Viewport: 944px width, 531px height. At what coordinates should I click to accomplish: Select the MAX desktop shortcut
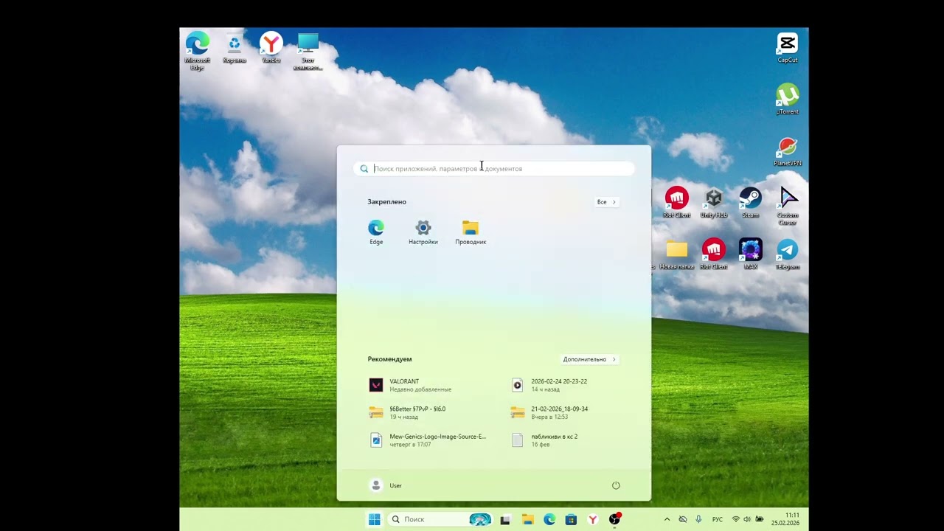tap(751, 254)
